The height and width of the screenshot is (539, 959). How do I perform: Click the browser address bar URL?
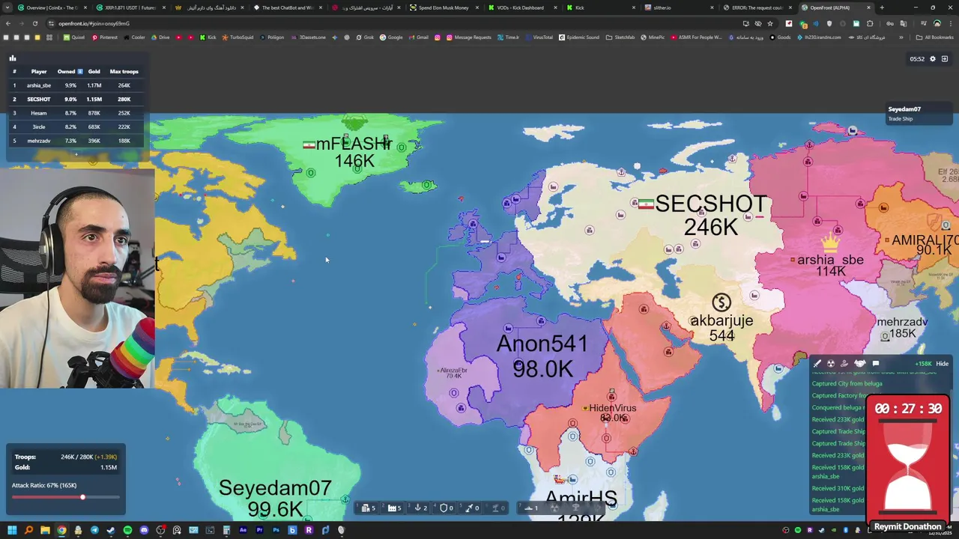click(94, 23)
